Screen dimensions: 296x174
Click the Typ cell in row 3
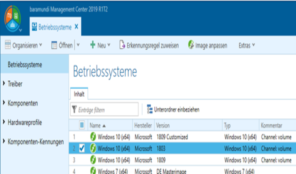click(240, 160)
